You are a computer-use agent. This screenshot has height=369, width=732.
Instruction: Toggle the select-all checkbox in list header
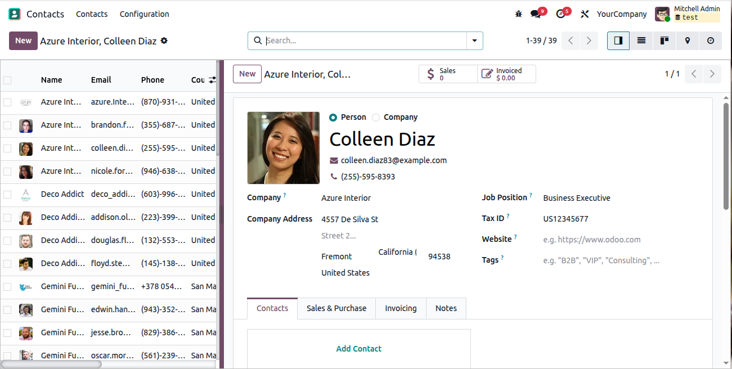click(7, 80)
